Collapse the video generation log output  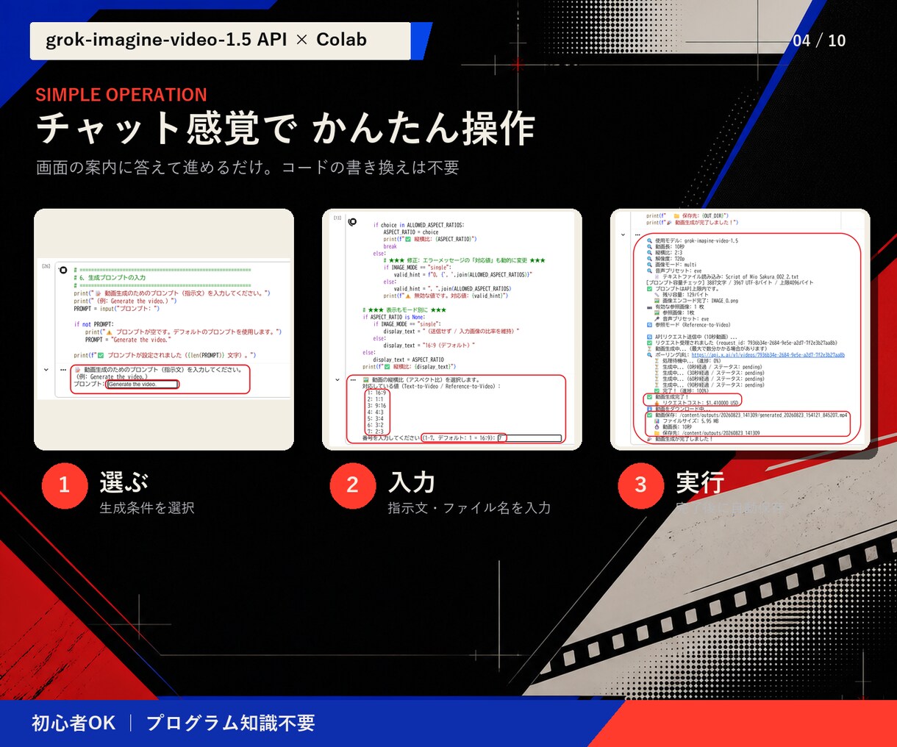(623, 235)
